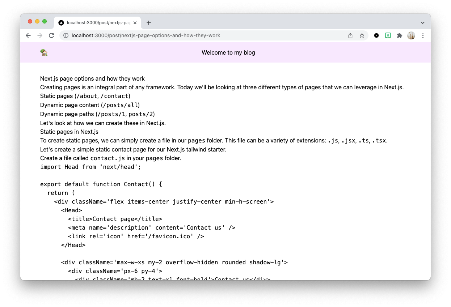Open the green smiley extension icon
Image resolution: width=451 pixels, height=307 pixels.
pyautogui.click(x=388, y=35)
